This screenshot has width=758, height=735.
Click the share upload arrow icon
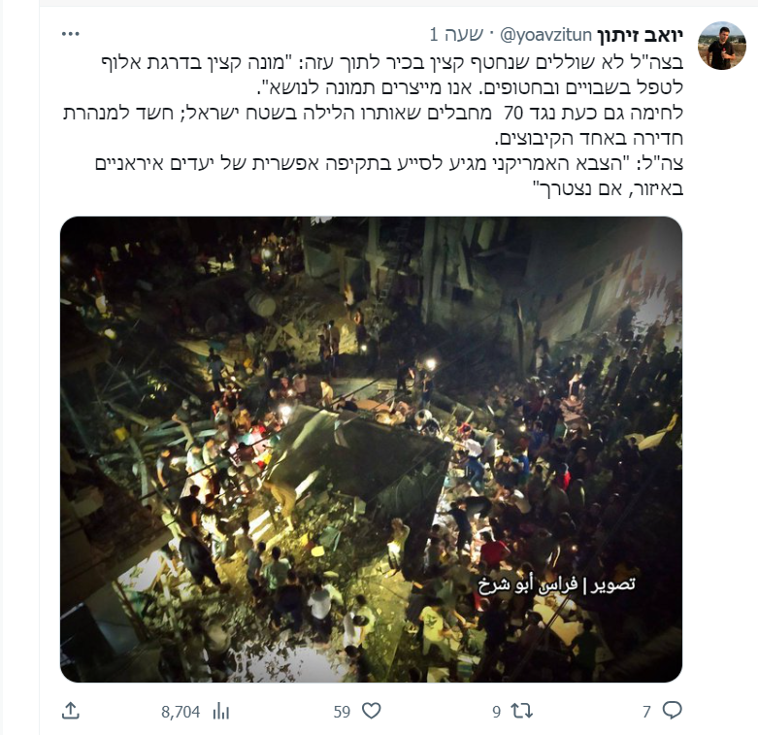point(71,711)
